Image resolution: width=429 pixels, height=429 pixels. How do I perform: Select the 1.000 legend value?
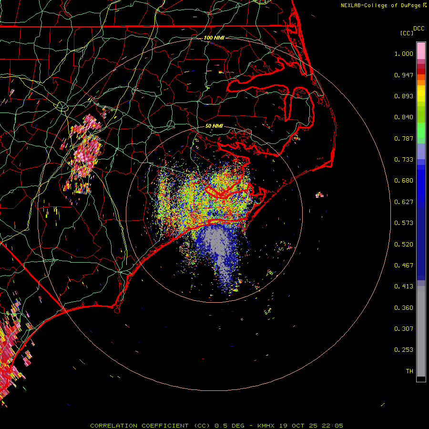click(x=404, y=53)
